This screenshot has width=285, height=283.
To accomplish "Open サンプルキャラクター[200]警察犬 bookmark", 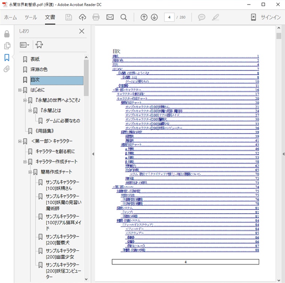I will [x=63, y=240].
